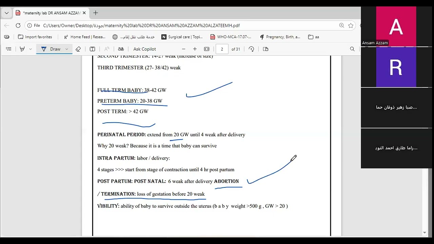
Task: Click 'VIBILITY:' heading text
Action: 108,206
